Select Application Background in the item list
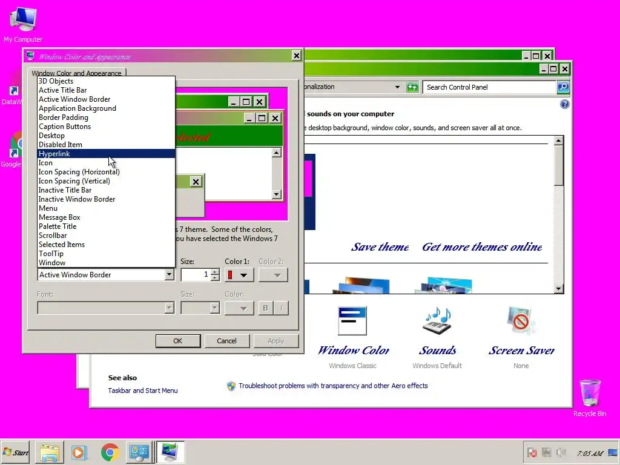This screenshot has height=465, width=620. (x=106, y=108)
